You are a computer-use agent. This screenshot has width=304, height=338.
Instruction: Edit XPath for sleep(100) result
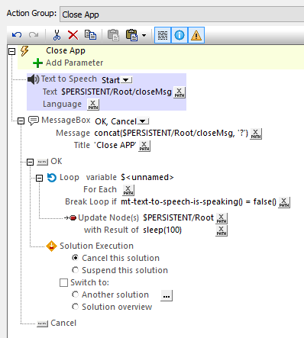coord(222,230)
